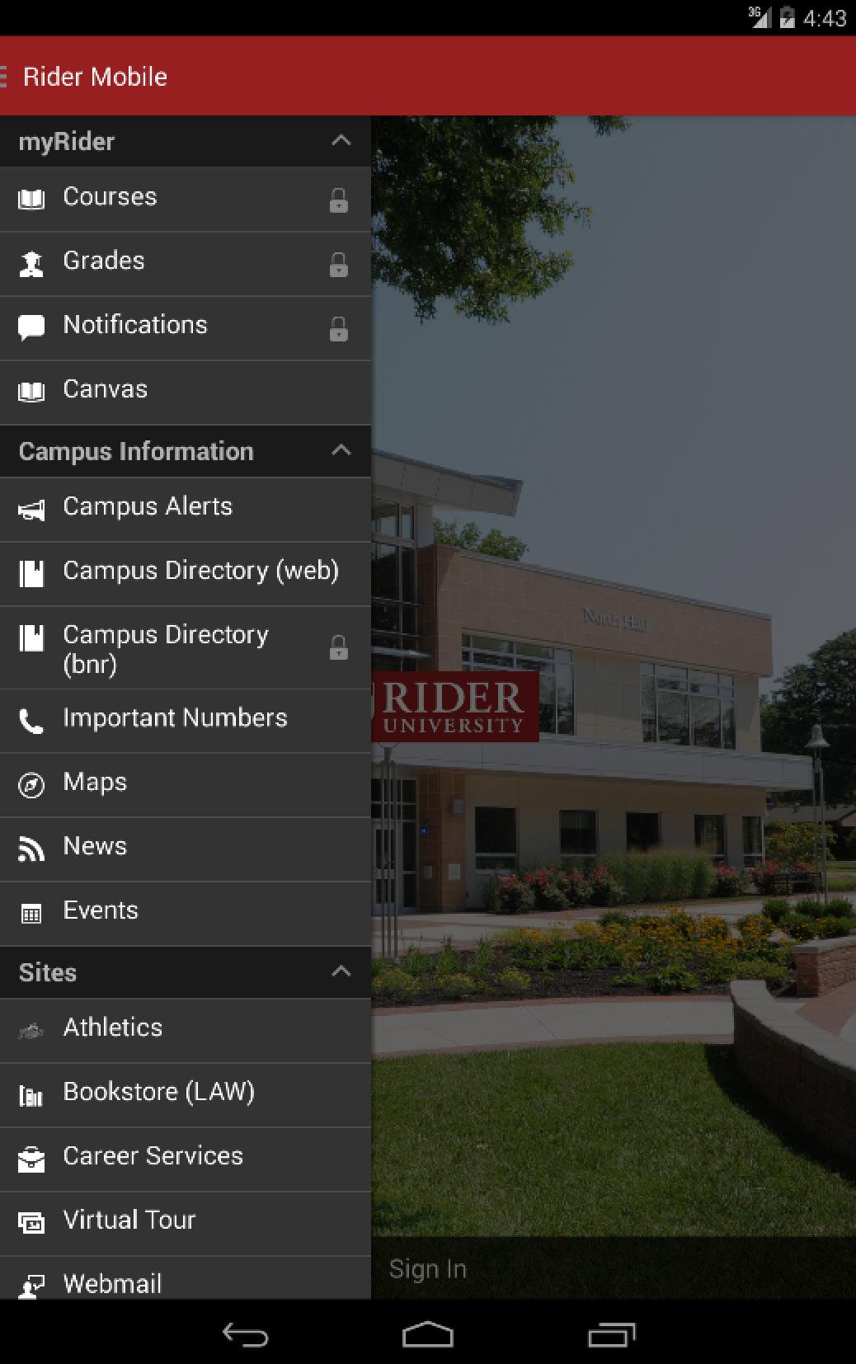Tap the Important Numbers phone icon

(x=31, y=722)
